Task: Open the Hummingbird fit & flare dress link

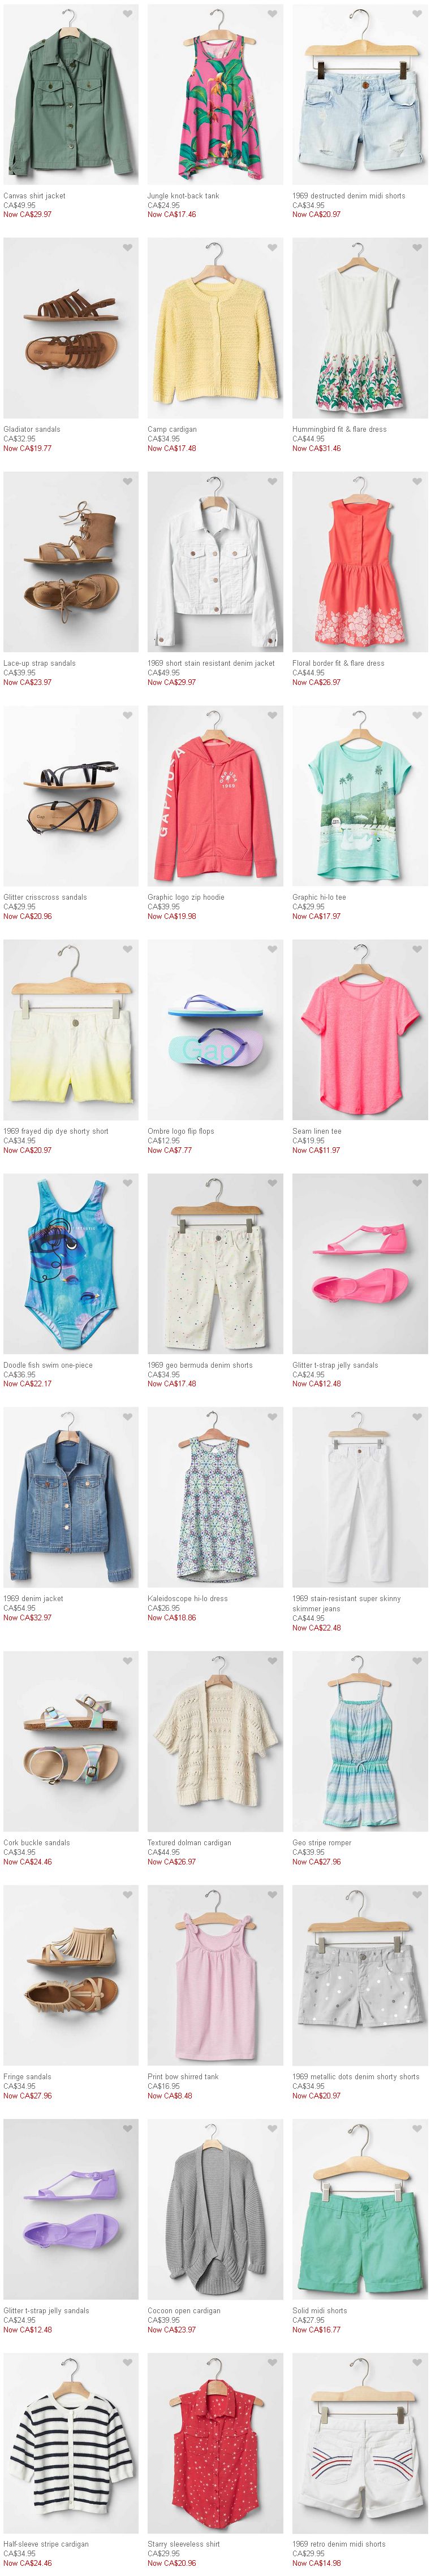Action: (339, 429)
